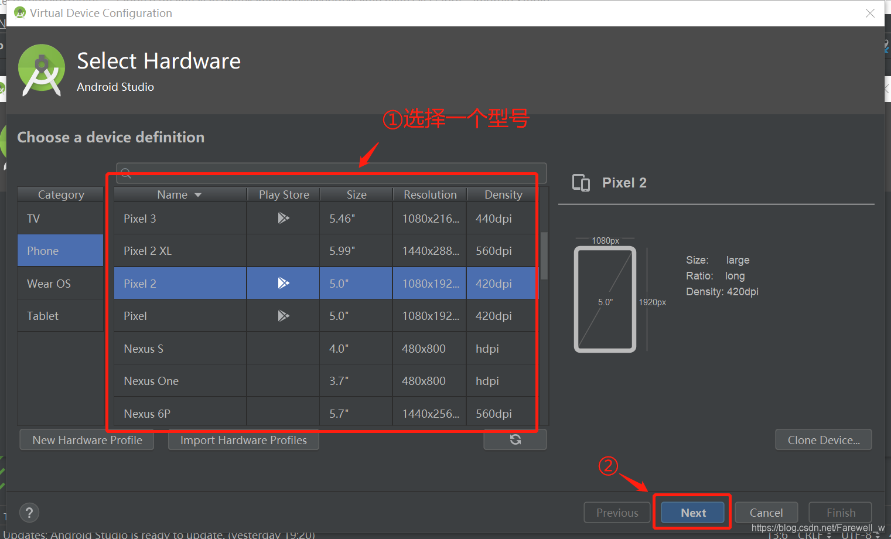Viewport: 891px width, 539px height.
Task: Click the Category column header
Action: tap(61, 195)
